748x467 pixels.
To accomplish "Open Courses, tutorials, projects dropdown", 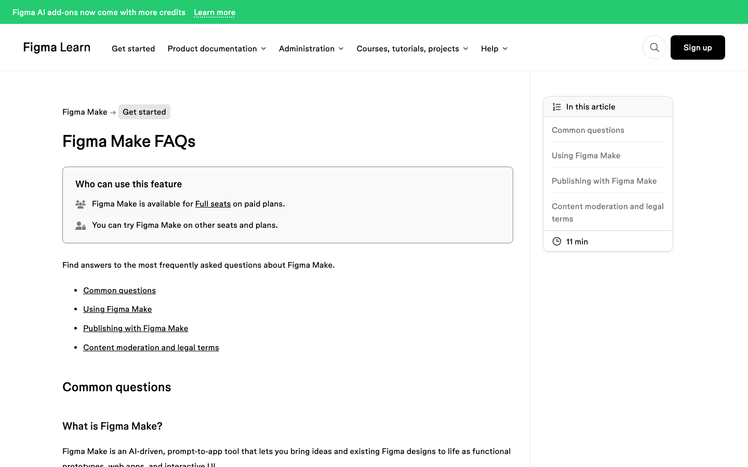I will pos(412,48).
